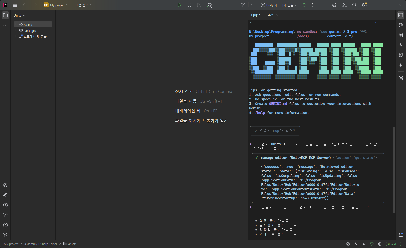Image resolution: width=406 pixels, height=248 pixels.
Task: Click the GEMINI.md text in terminal
Action: point(278,104)
